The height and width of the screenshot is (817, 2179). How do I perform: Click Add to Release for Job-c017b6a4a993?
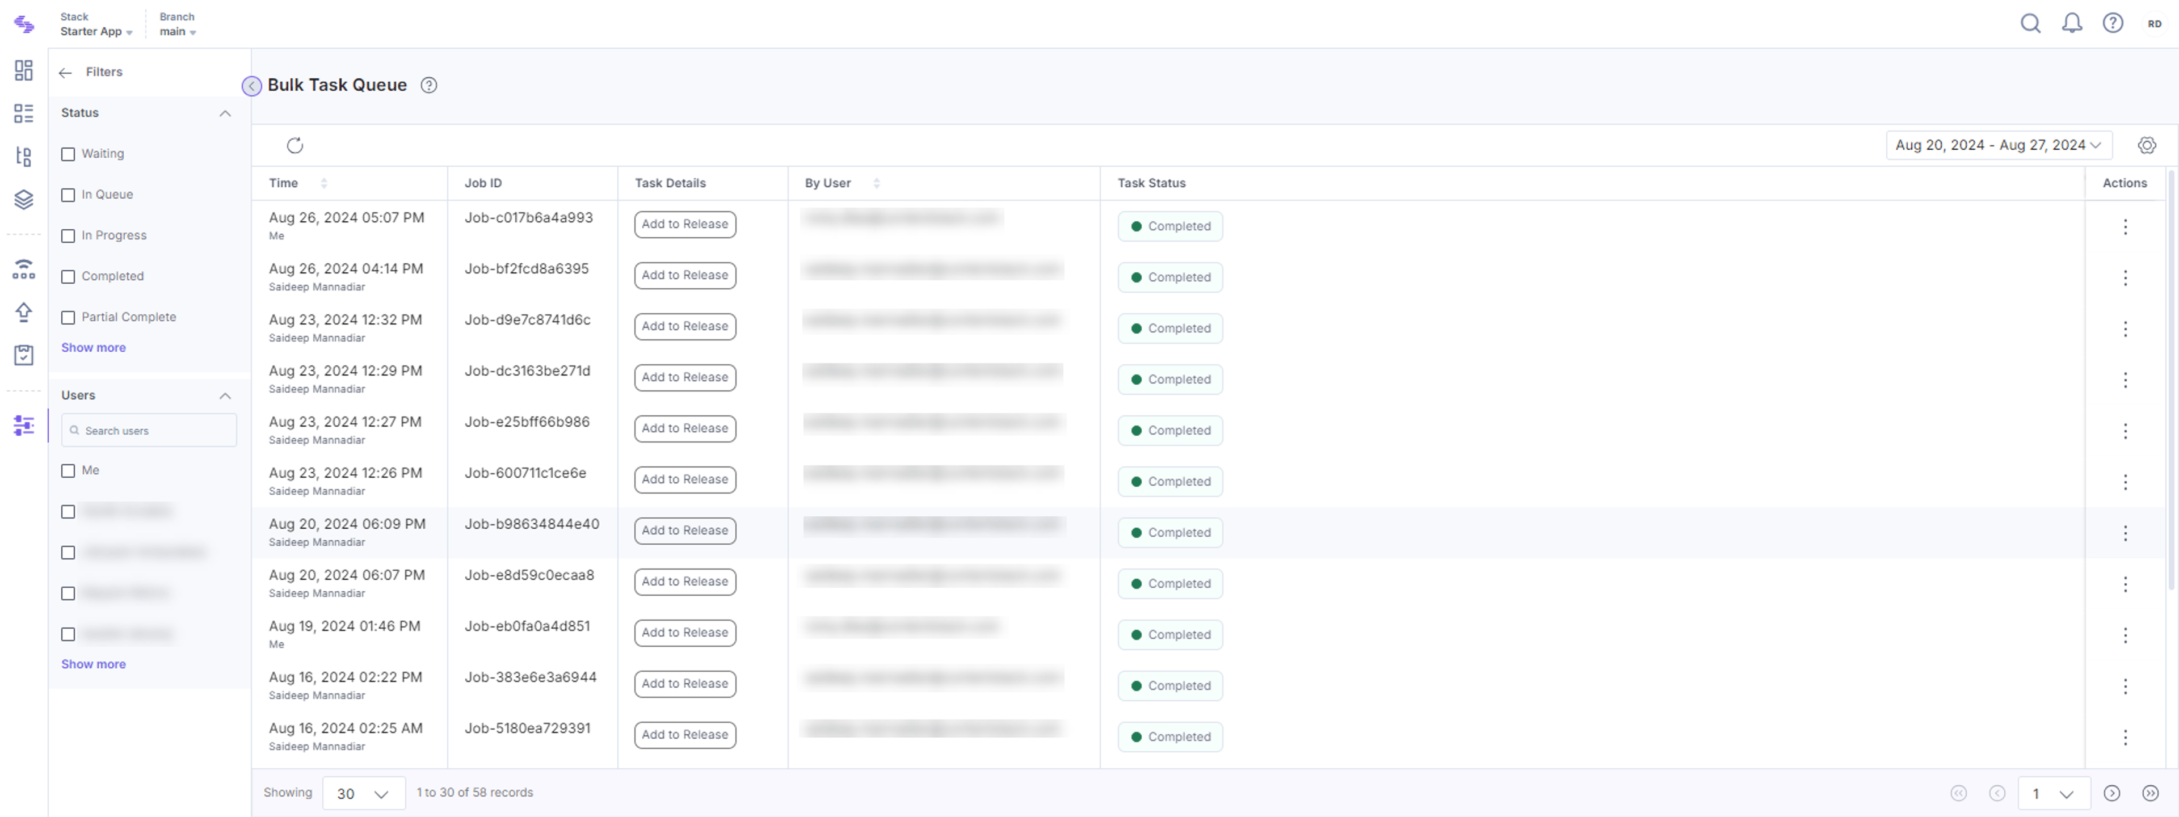pos(684,224)
